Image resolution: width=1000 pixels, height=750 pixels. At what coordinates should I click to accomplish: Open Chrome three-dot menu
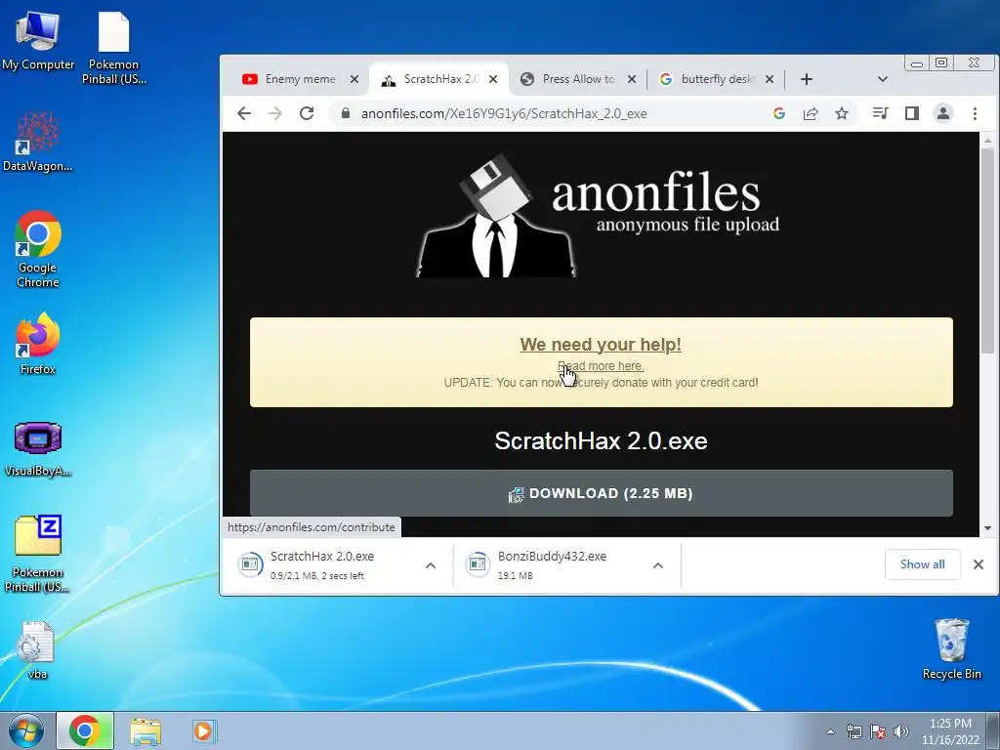[975, 113]
